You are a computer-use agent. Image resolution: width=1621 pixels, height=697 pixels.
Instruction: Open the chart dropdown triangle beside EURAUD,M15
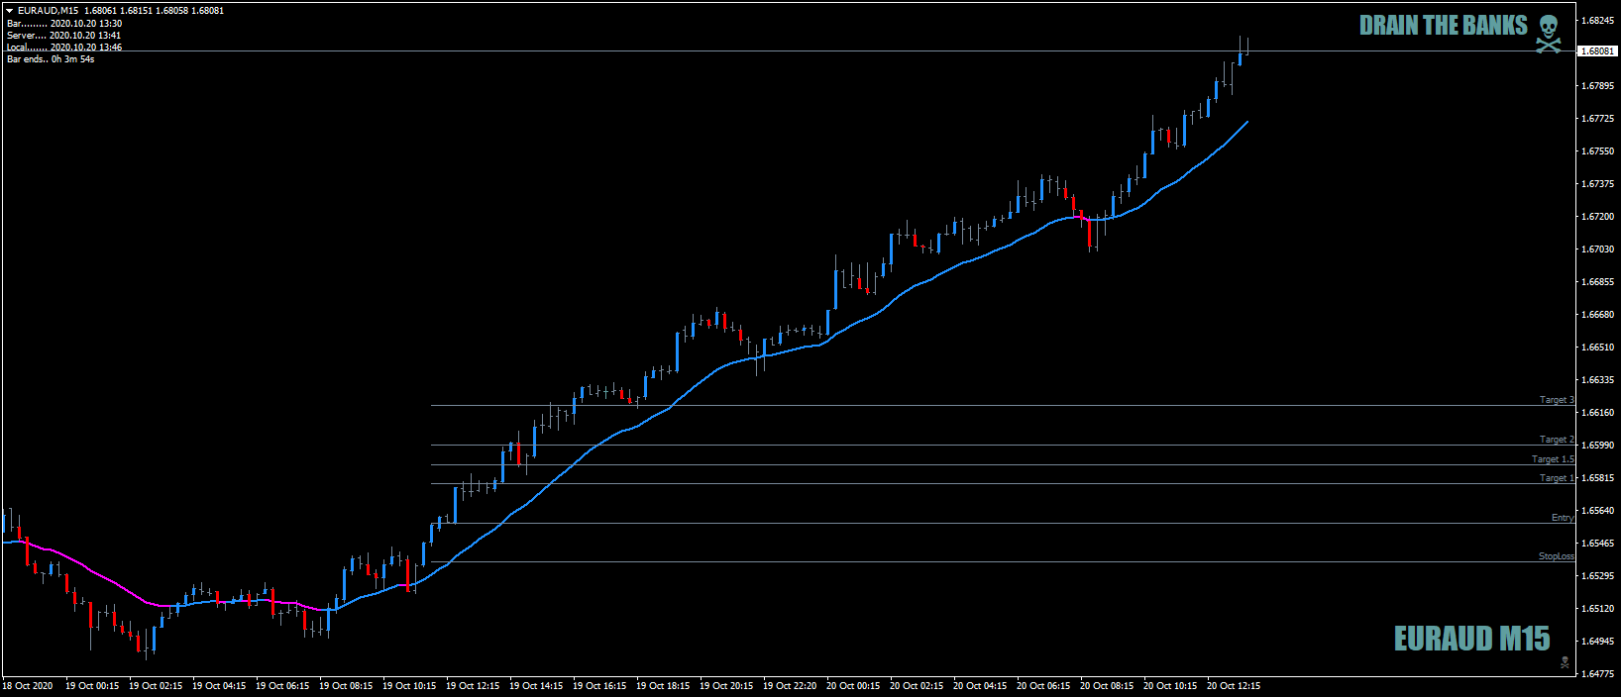[9, 11]
